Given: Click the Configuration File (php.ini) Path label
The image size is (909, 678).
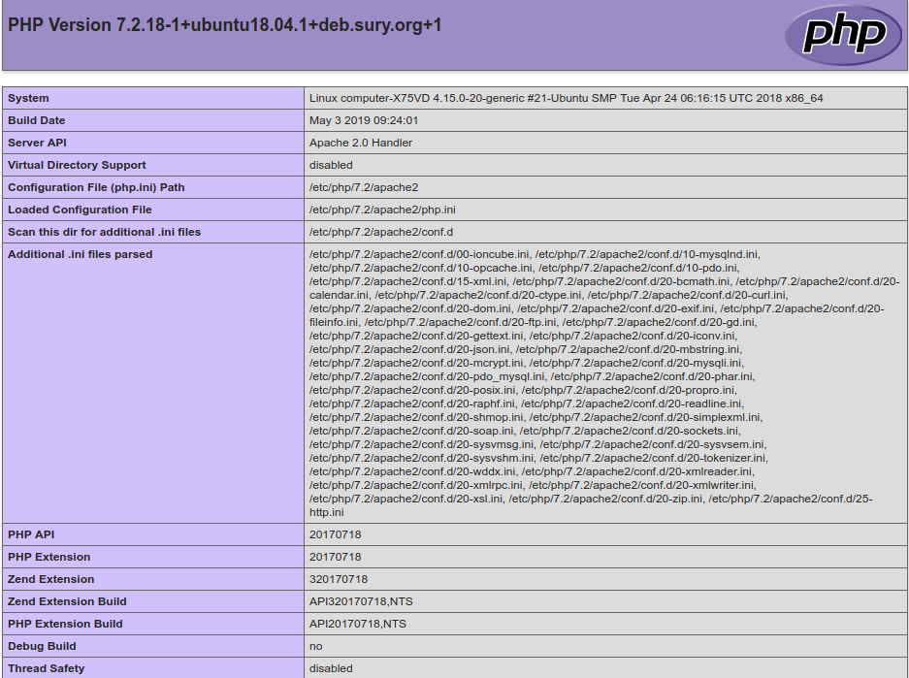Looking at the screenshot, I should [x=96, y=187].
